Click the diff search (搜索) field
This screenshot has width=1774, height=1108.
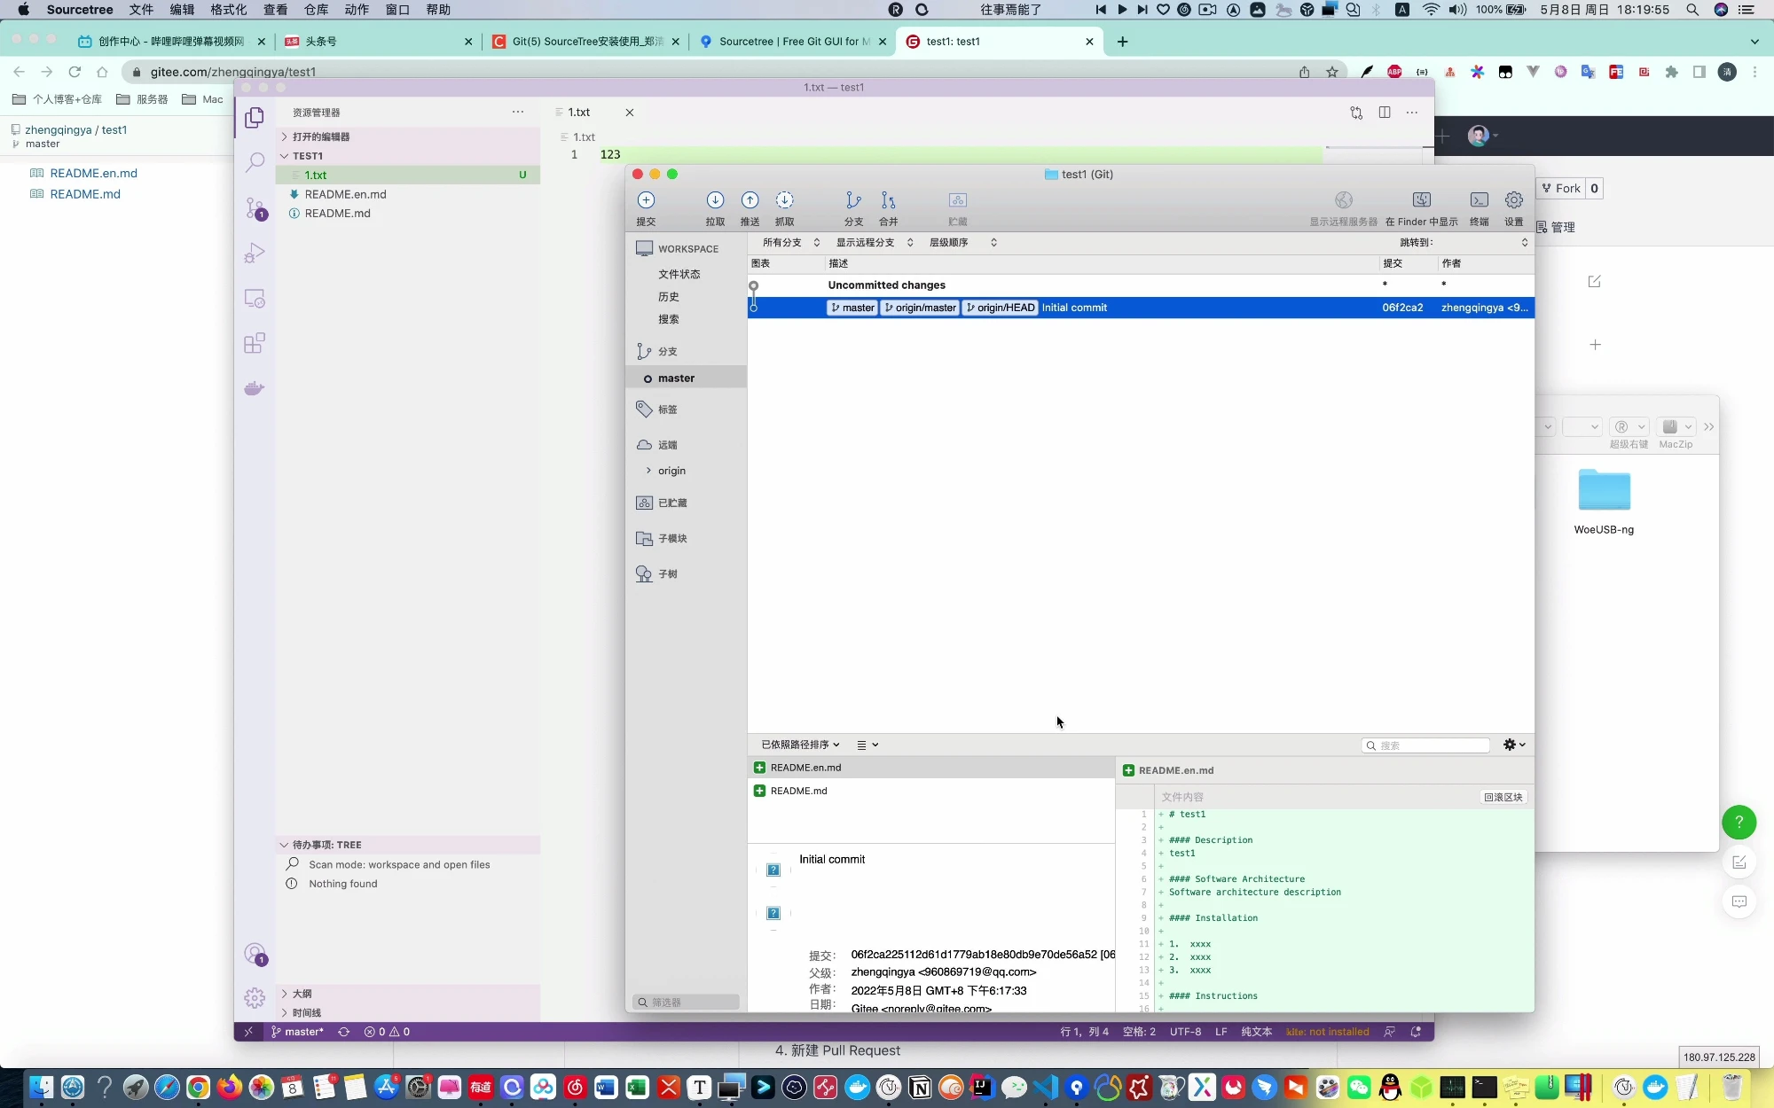pyautogui.click(x=1425, y=745)
